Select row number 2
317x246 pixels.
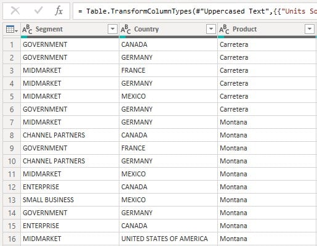12,57
